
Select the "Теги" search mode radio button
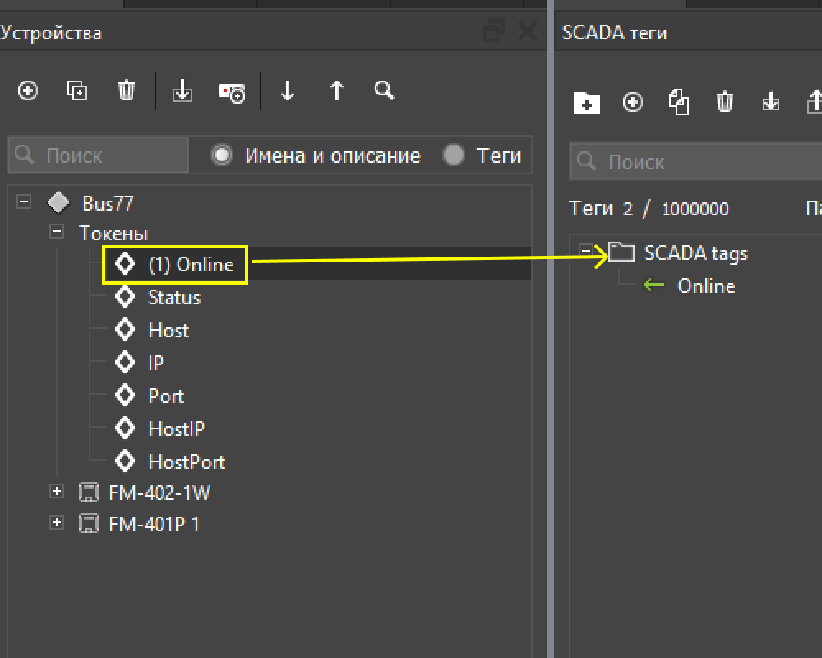click(454, 155)
